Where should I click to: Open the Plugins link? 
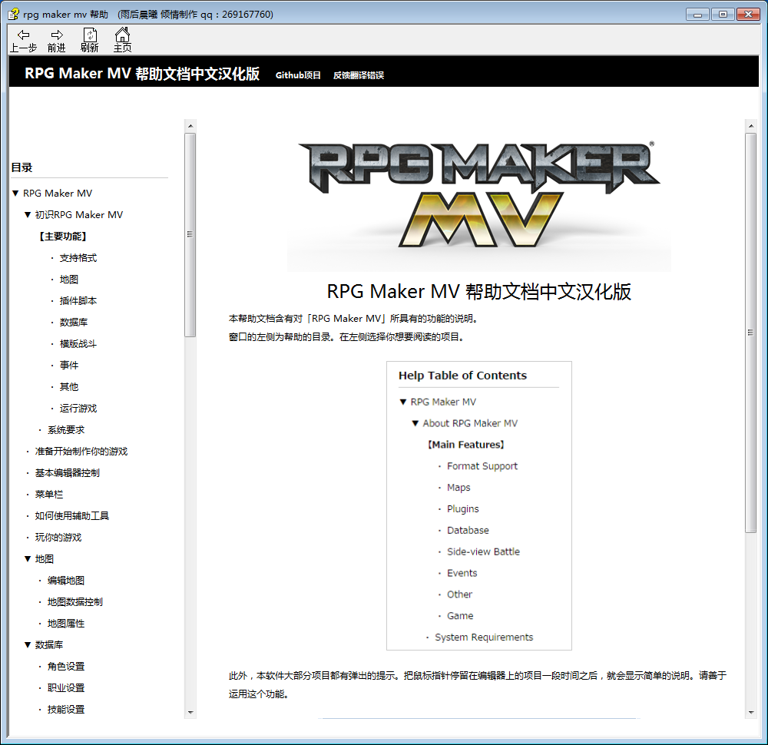(x=463, y=509)
